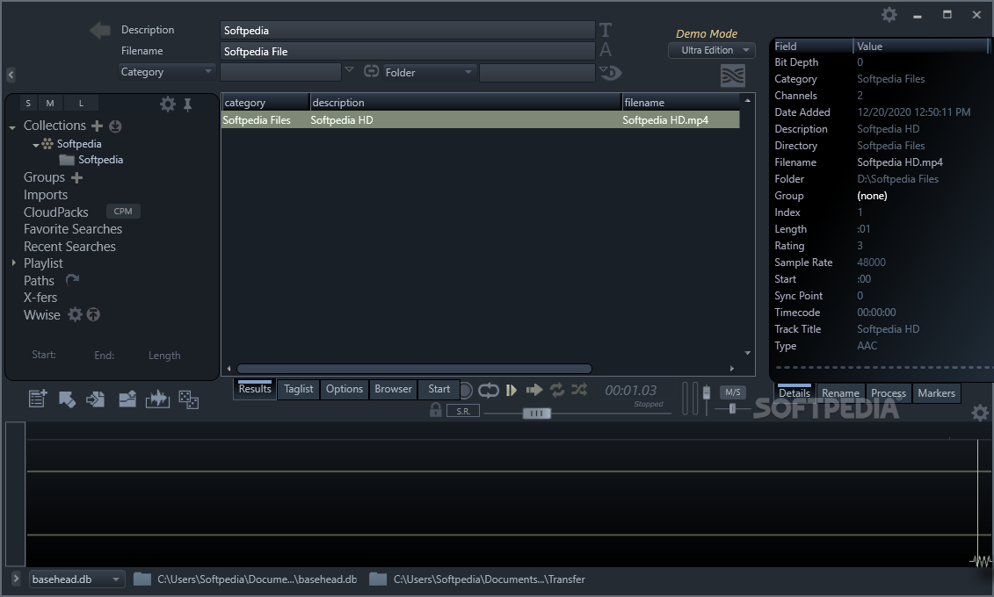The width and height of the screenshot is (994, 597).
Task: Collapse the Collections tree section
Action: (x=12, y=127)
